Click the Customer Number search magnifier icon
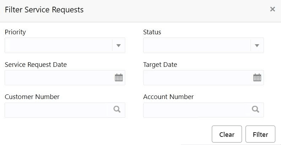Viewport: 281px width, 145px height. pyautogui.click(x=117, y=110)
